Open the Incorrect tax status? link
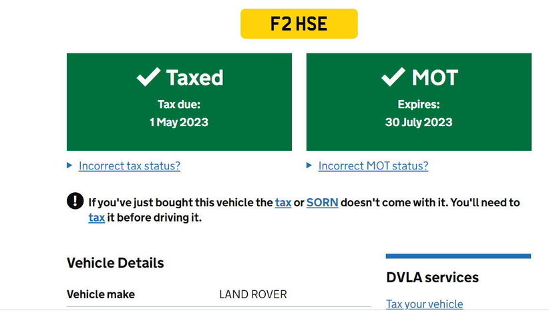Viewport: 549px width, 333px height. (130, 165)
